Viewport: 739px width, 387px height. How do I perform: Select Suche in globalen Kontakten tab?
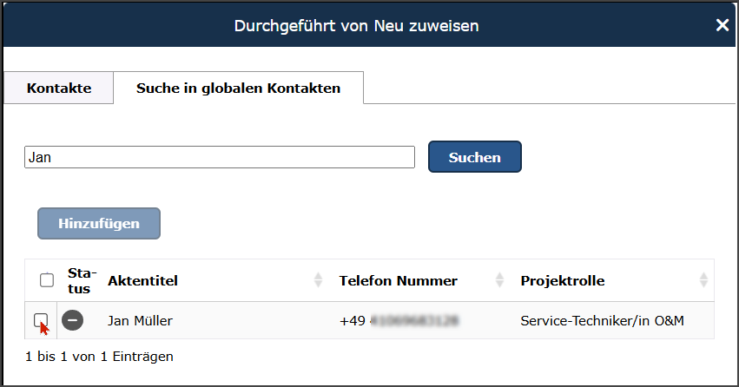click(x=238, y=89)
